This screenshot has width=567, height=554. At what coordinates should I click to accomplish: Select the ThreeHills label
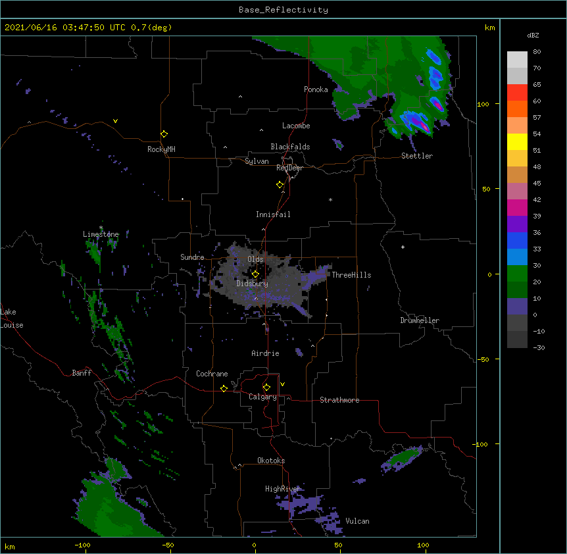coord(351,275)
